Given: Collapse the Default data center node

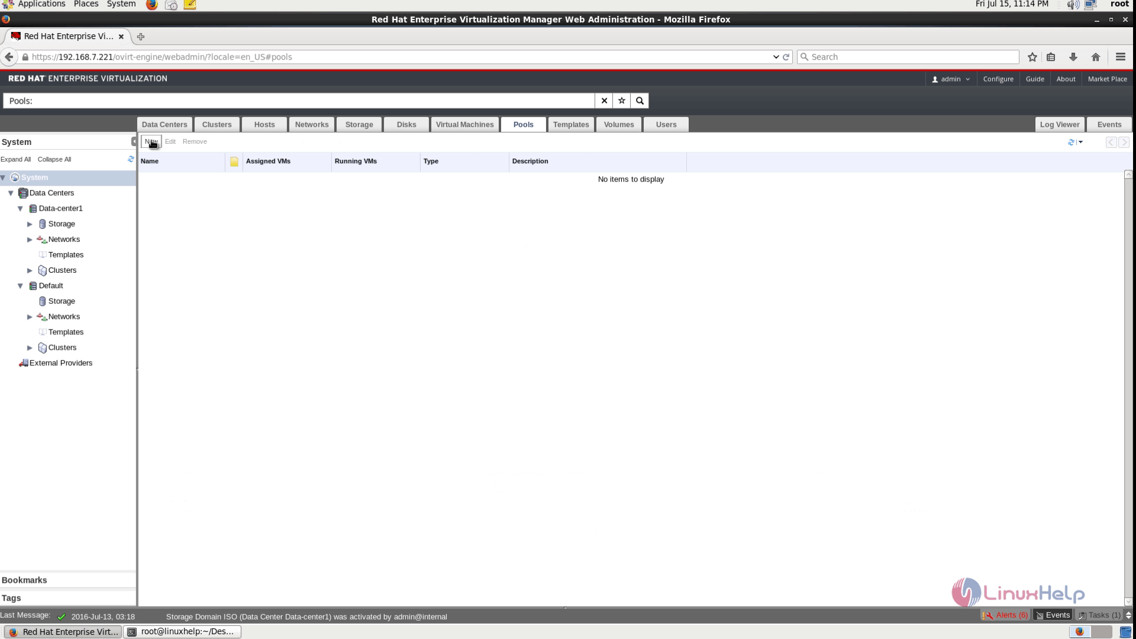Looking at the screenshot, I should (x=20, y=286).
